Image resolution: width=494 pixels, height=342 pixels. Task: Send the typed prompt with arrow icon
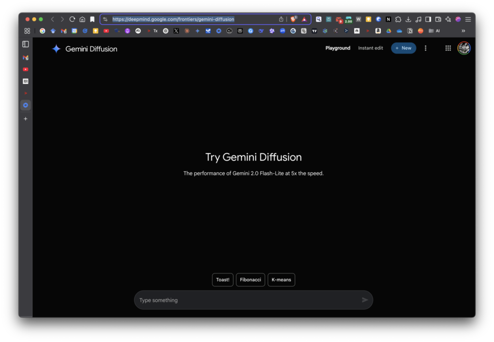pos(365,300)
